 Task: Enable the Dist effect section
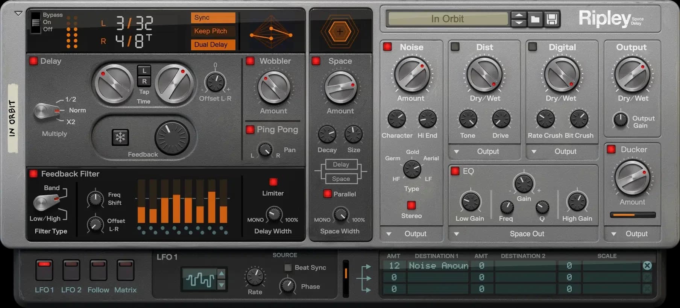(455, 47)
